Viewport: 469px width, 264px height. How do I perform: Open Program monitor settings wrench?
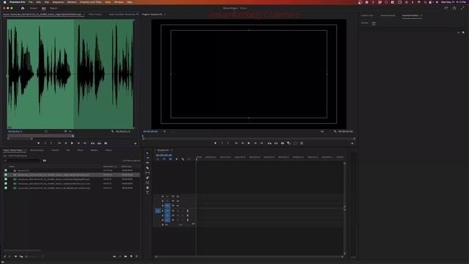coord(335,131)
